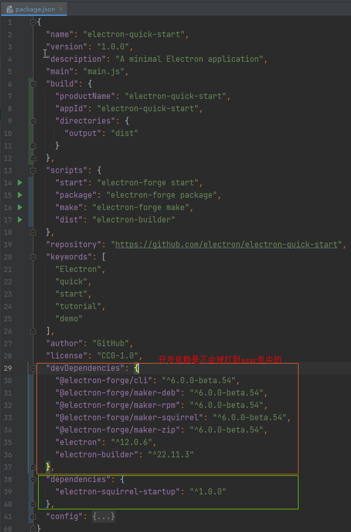This screenshot has height=532, width=351.
Task: Collapse the "build" block fold marker
Action: point(33,84)
